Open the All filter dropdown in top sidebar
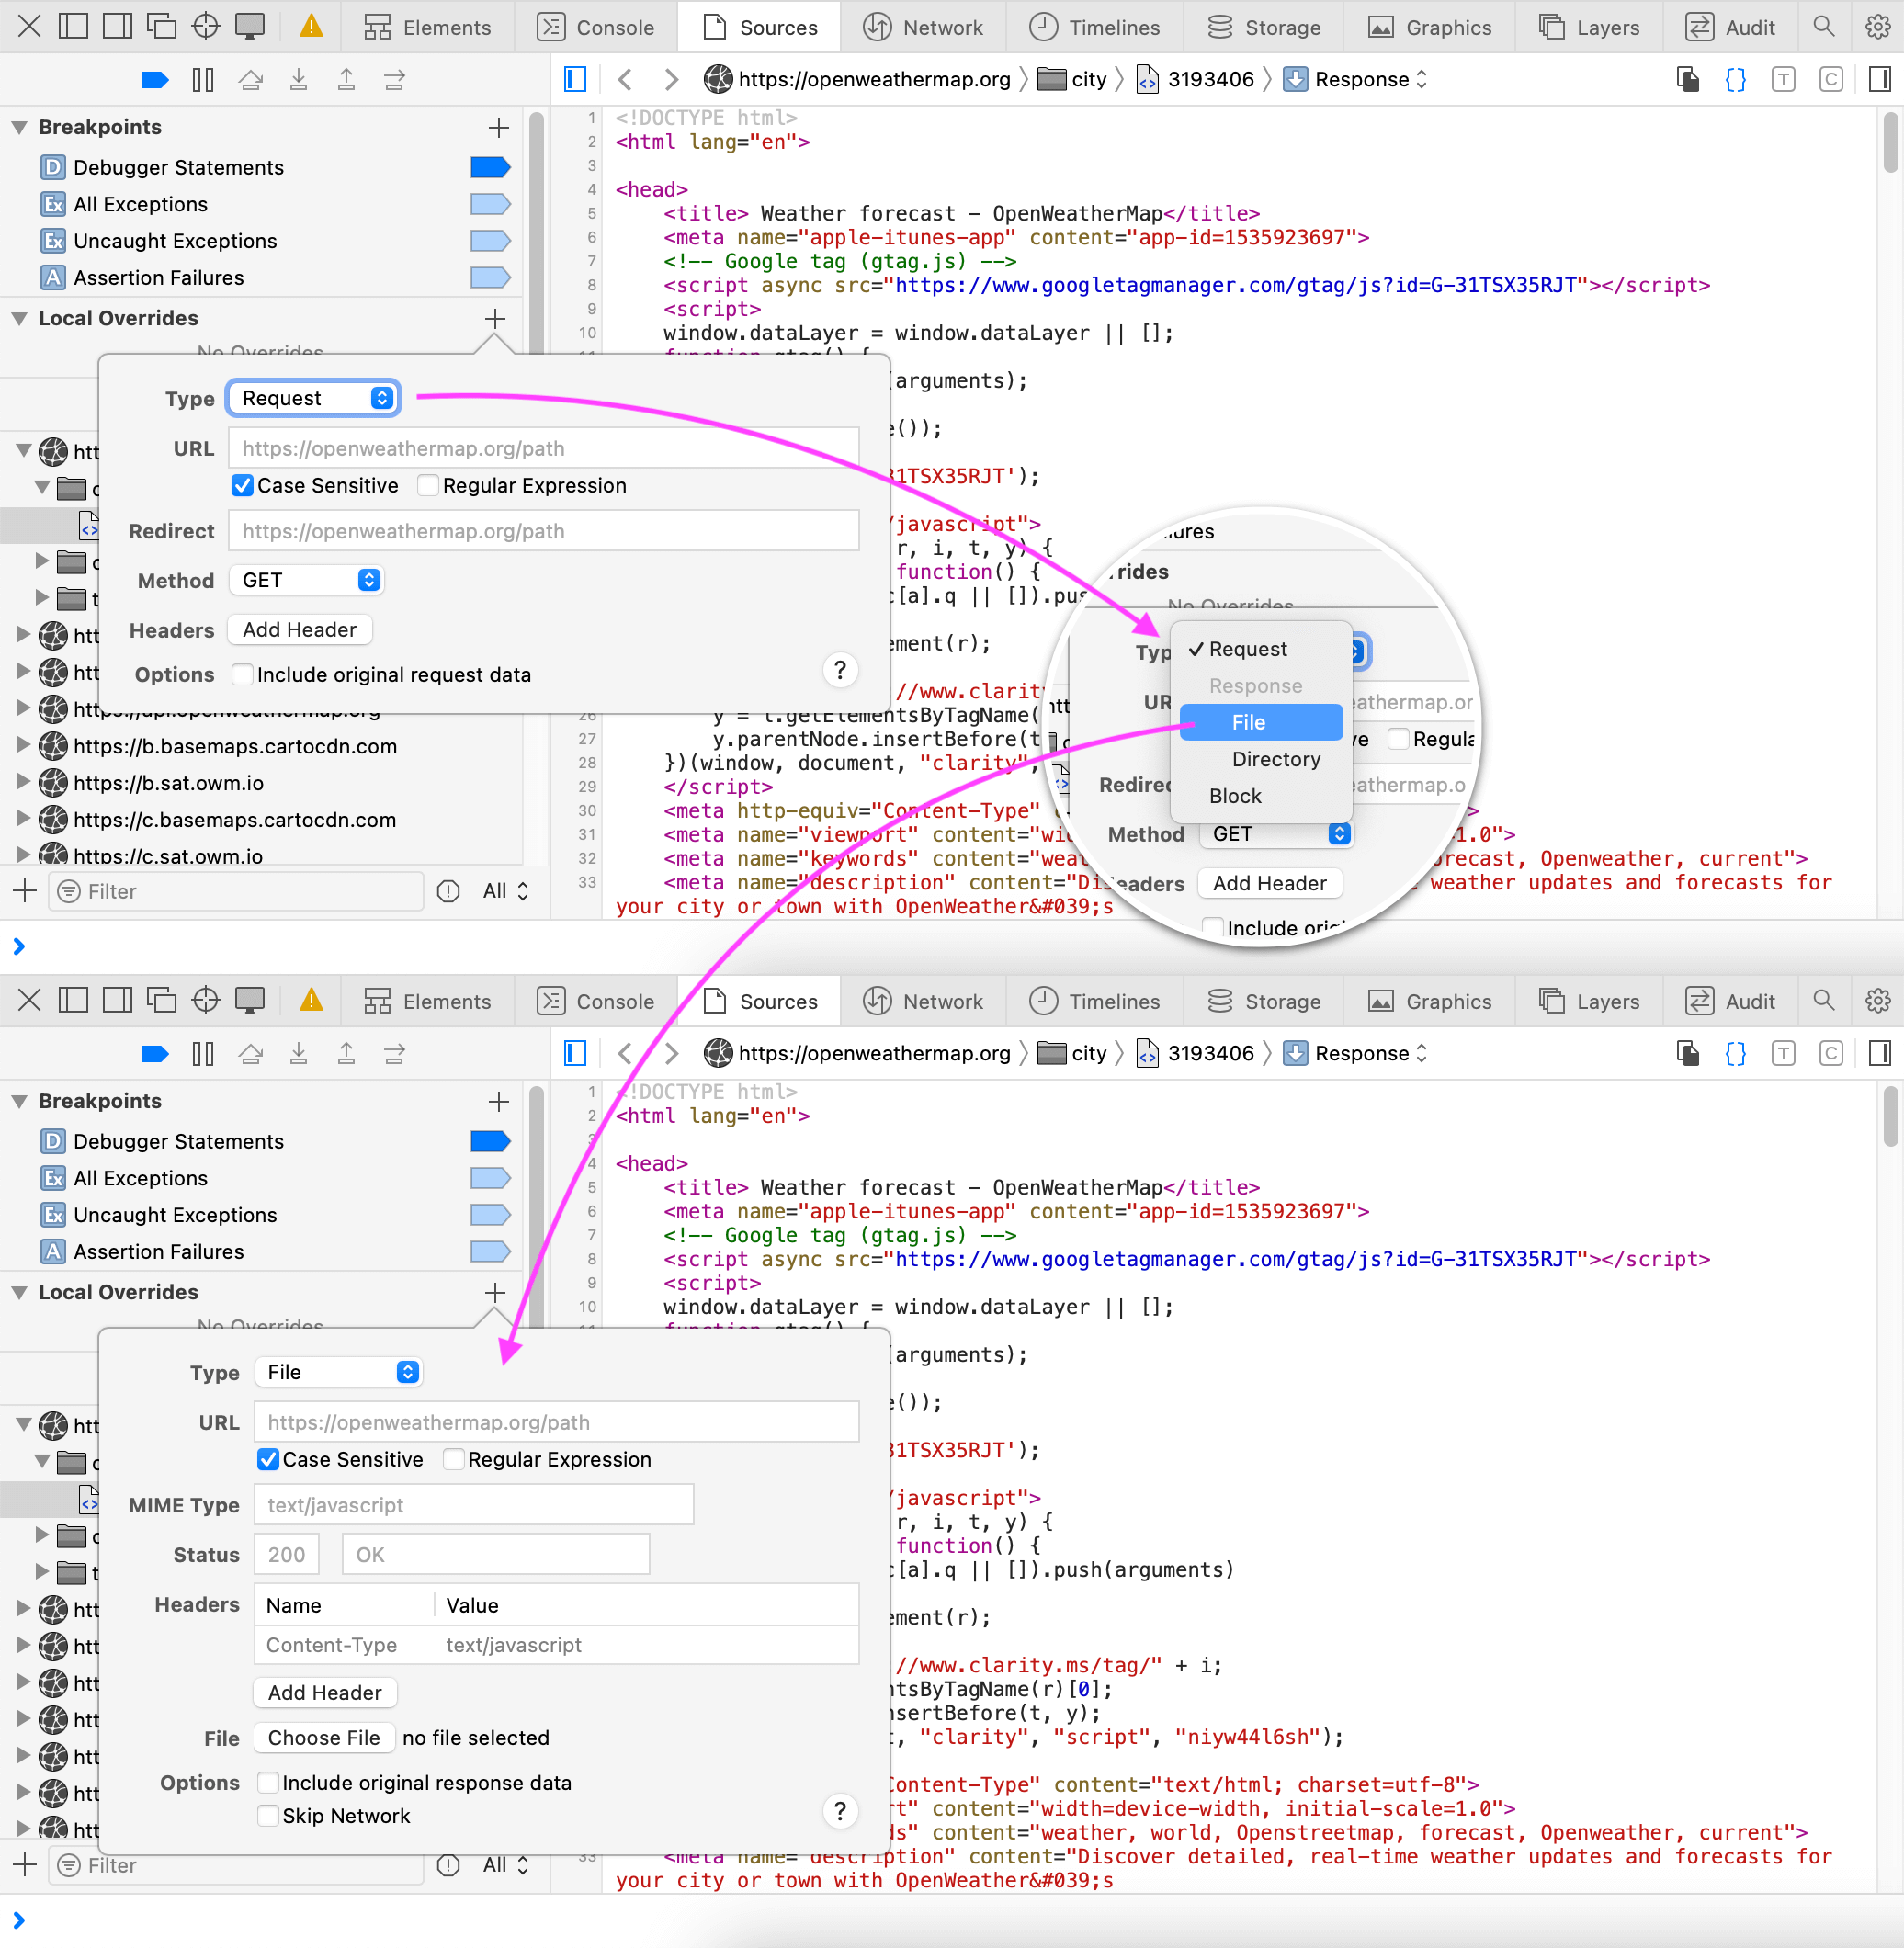The width and height of the screenshot is (1904, 1948). pos(505,891)
